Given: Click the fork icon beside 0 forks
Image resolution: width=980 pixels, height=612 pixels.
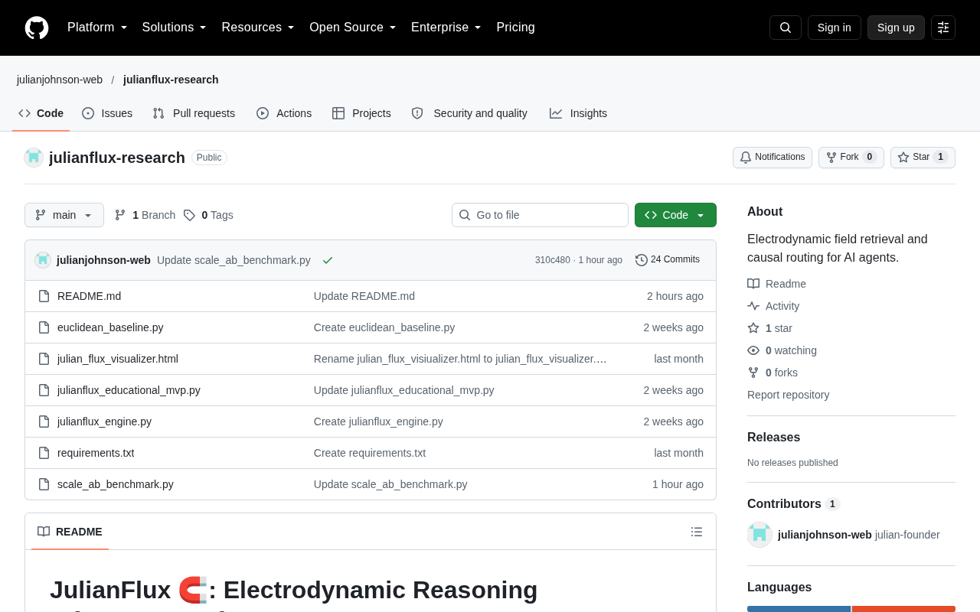Looking at the screenshot, I should pyautogui.click(x=753, y=373).
